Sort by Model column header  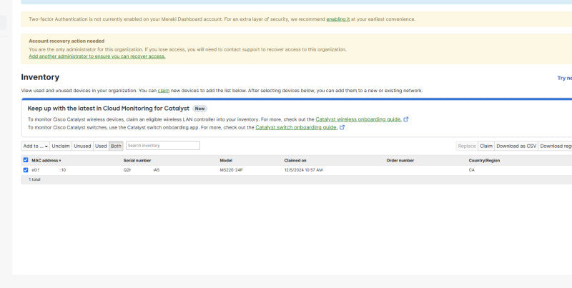click(x=226, y=160)
